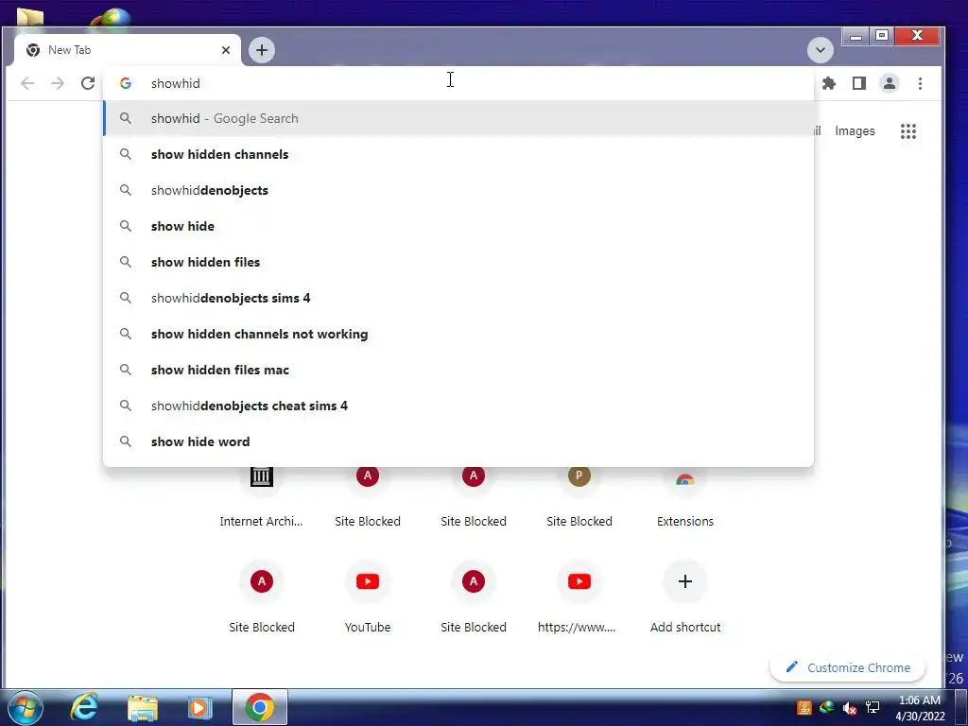Screen dimensions: 968x726
Task: Choose 'showhiddenobjects cheat sims 4' suggestion
Action: click(x=458, y=406)
